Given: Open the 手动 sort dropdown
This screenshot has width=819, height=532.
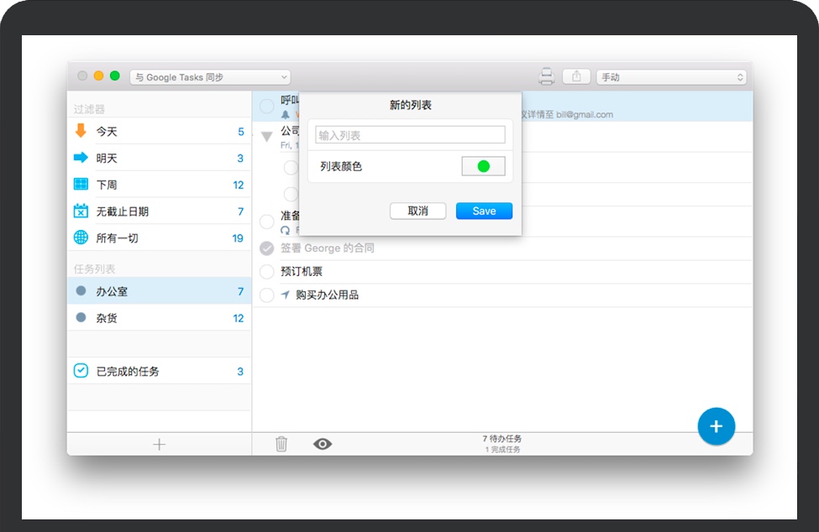Looking at the screenshot, I should (671, 77).
